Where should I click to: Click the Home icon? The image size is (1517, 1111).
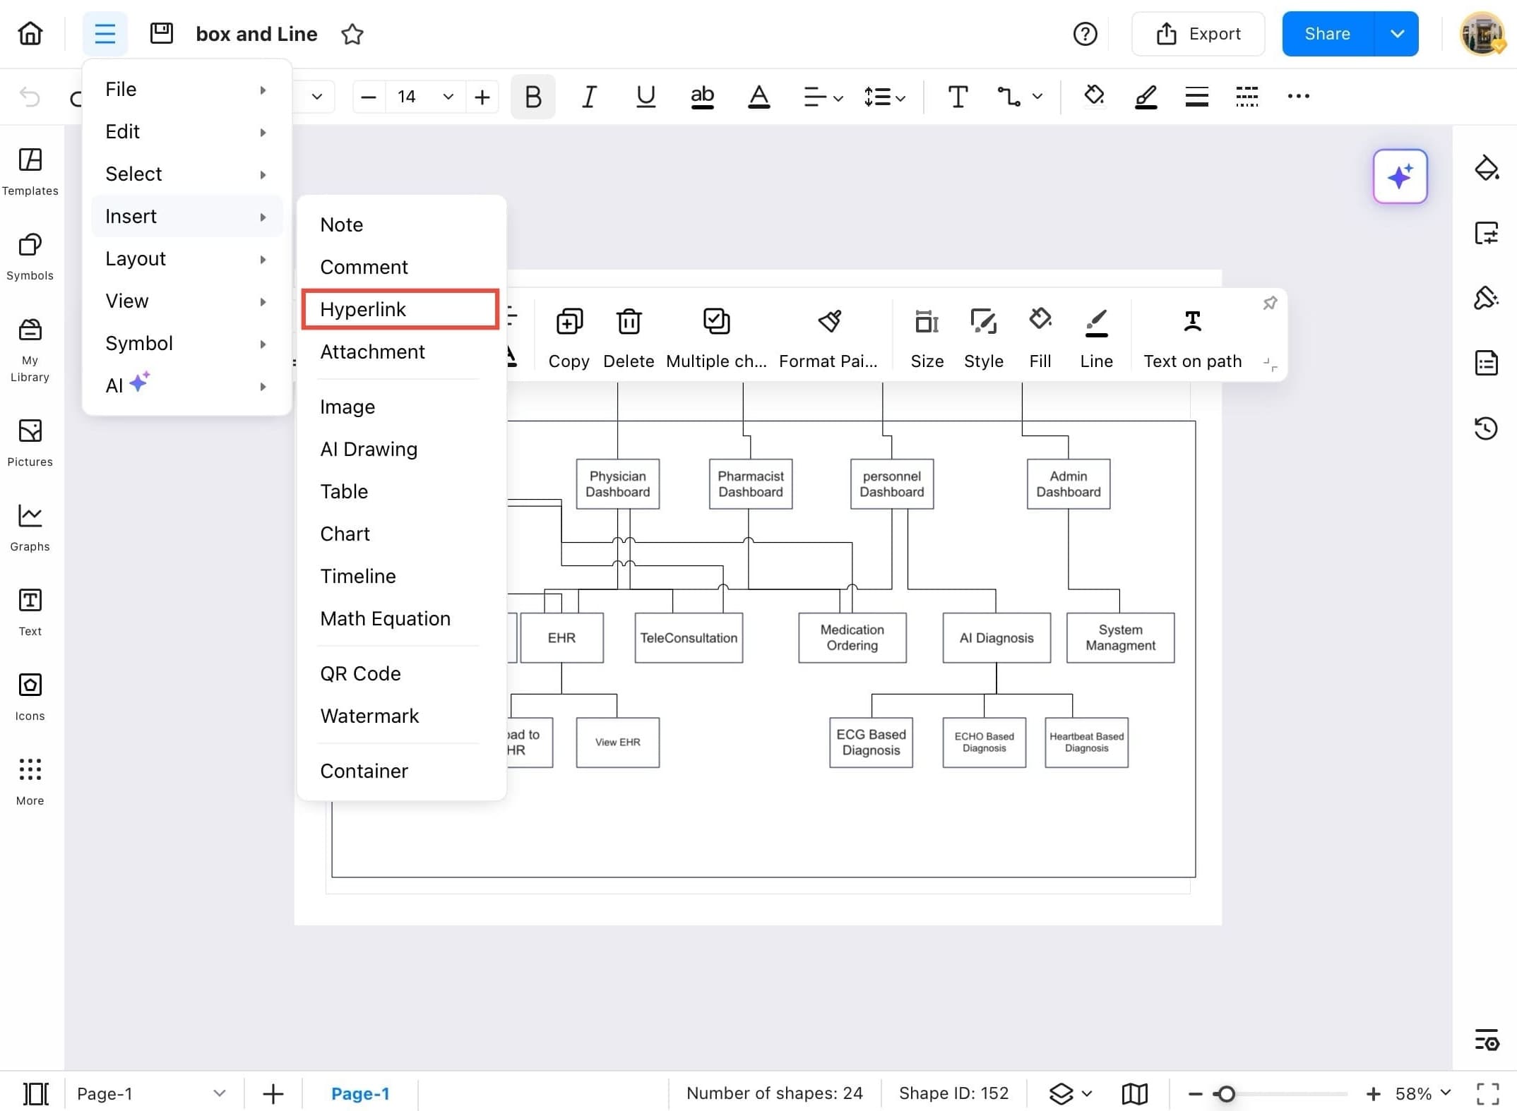(30, 34)
